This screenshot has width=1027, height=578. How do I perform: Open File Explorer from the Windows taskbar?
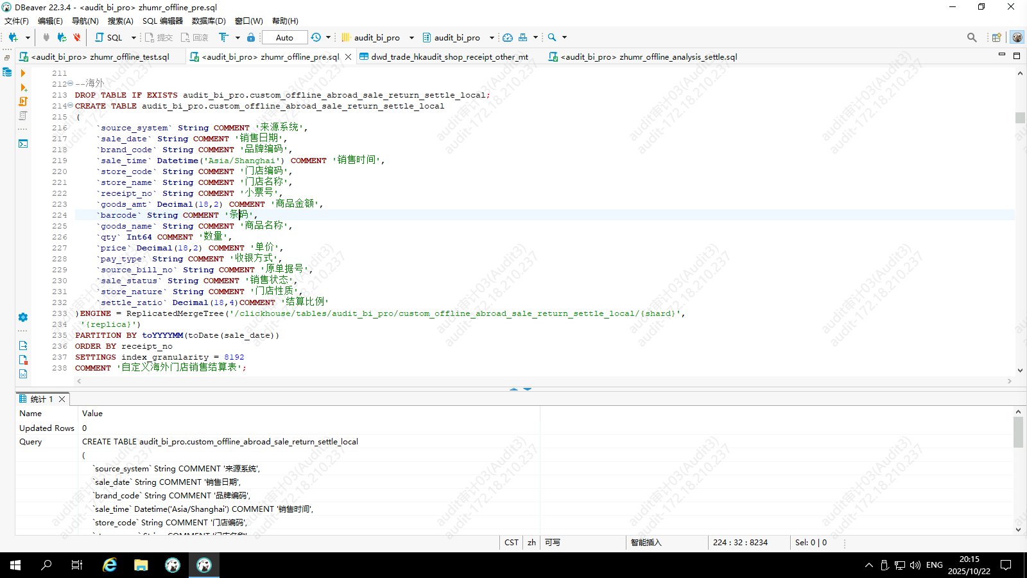click(141, 565)
